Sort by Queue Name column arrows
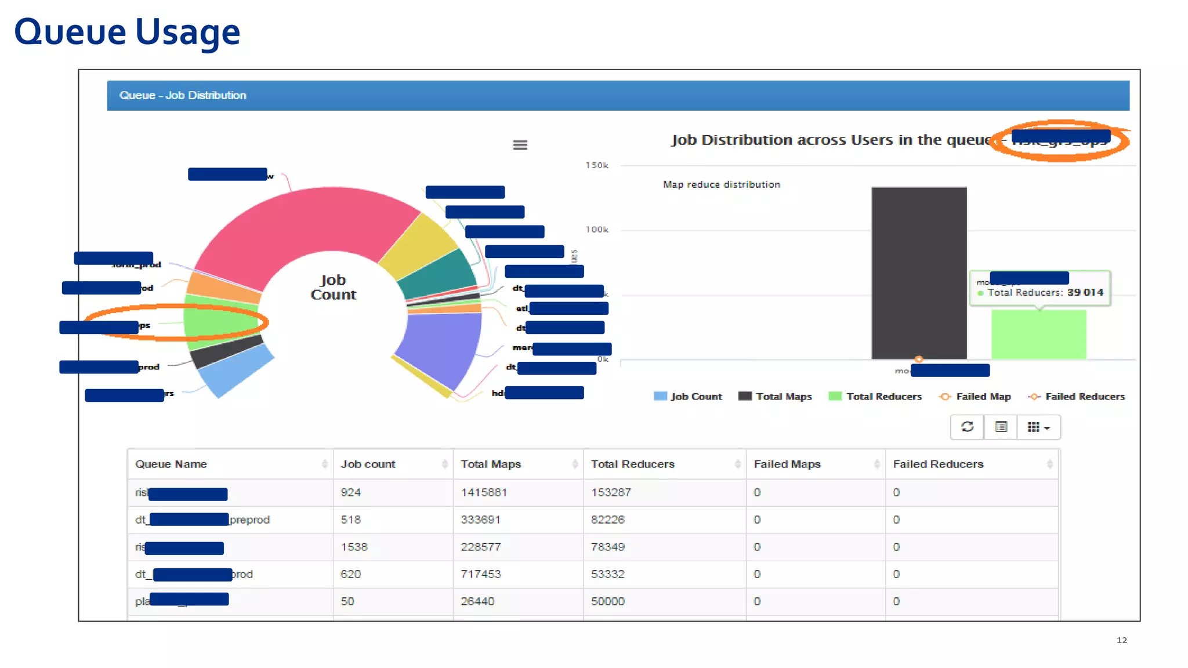The image size is (1188, 668). click(x=324, y=464)
